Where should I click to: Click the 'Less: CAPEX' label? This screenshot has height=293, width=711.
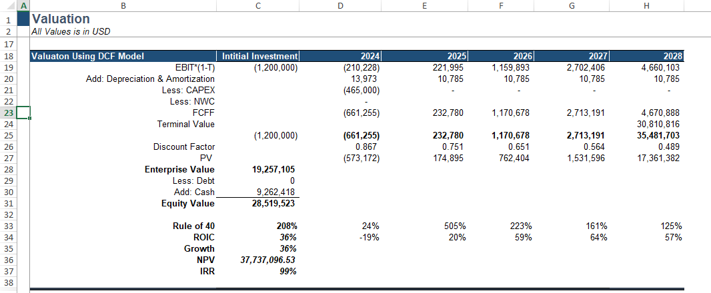point(188,90)
